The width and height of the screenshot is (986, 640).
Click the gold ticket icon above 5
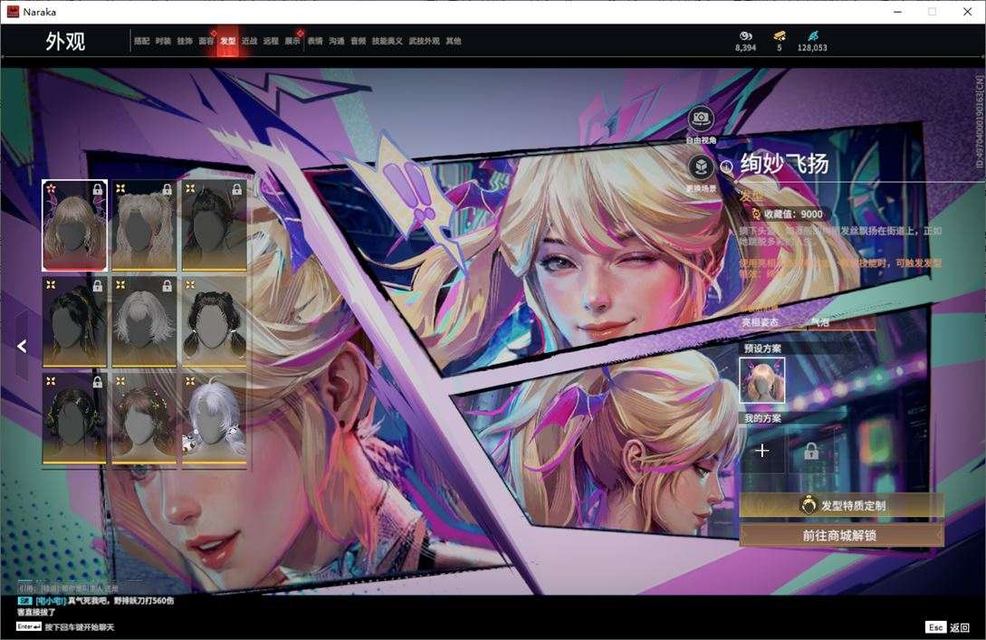780,36
